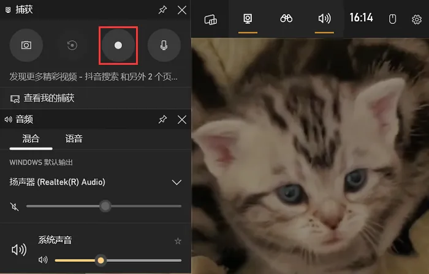The height and width of the screenshot is (274, 429).
Task: Toggle the microphone while recording
Action: [x=164, y=45]
